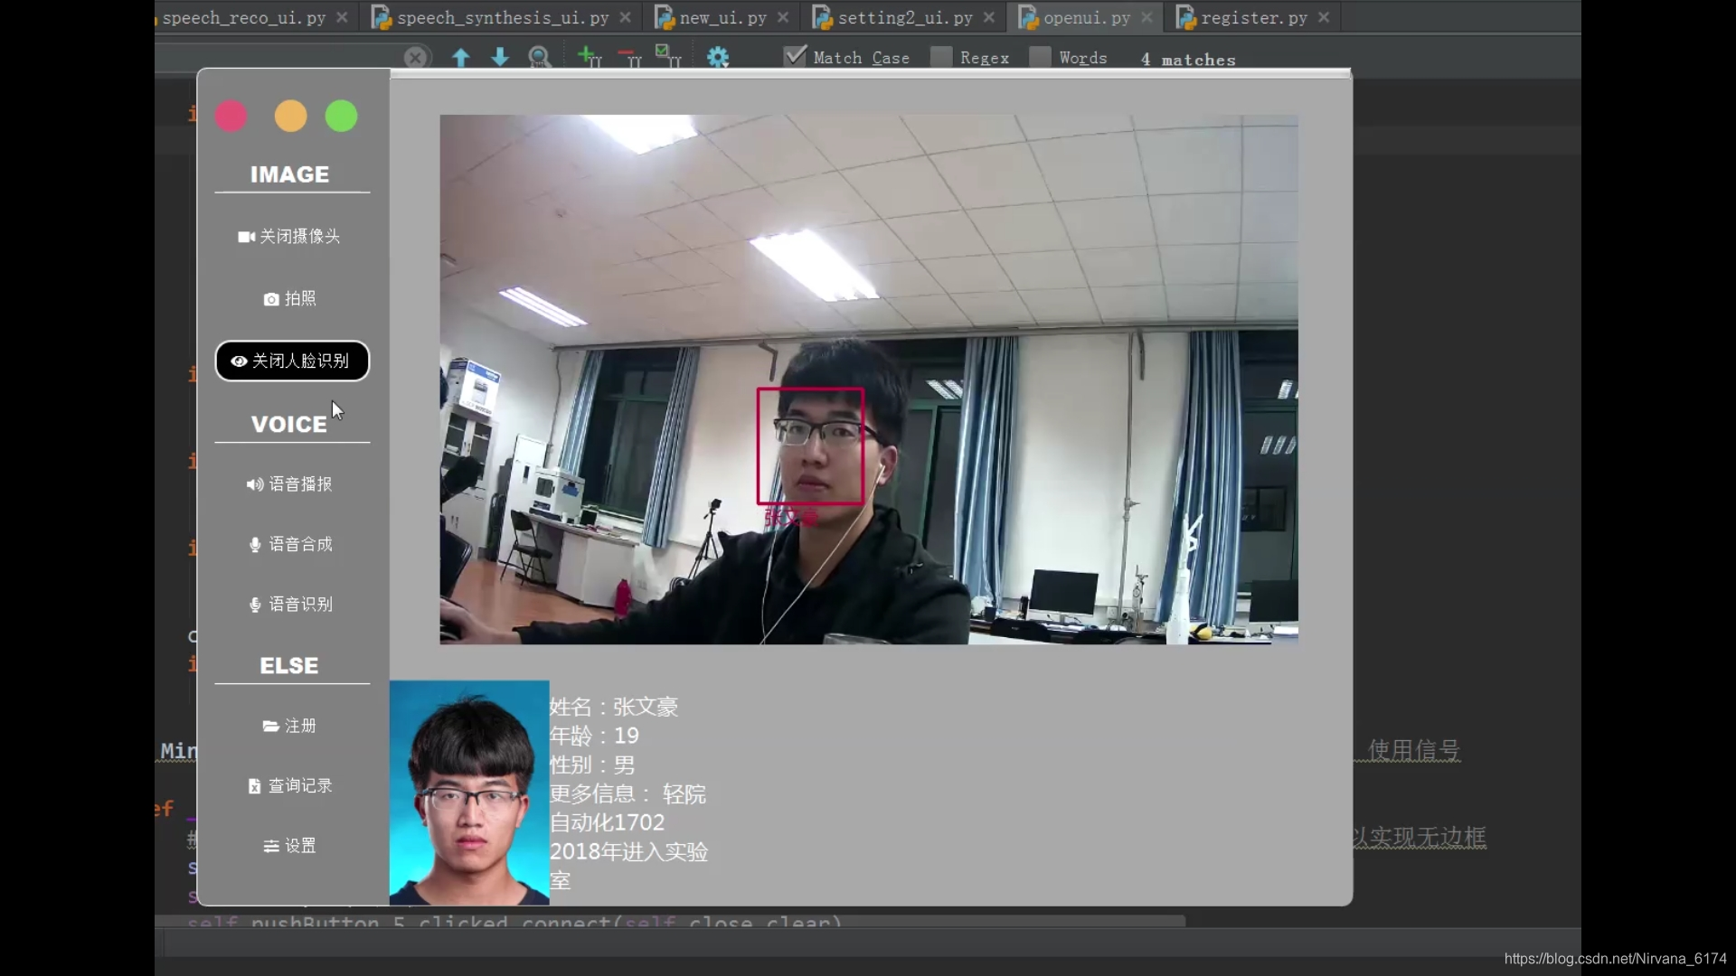This screenshot has width=1736, height=976.
Task: Click the red circle window button
Action: 231,117
